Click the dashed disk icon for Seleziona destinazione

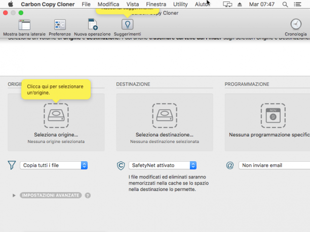click(x=165, y=116)
